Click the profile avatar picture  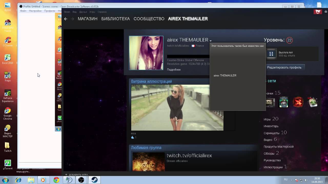click(x=146, y=53)
